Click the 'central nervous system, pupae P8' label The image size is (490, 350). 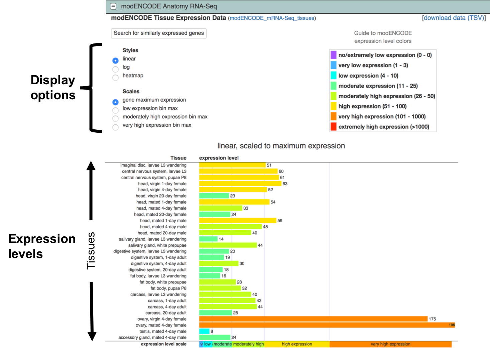154,178
